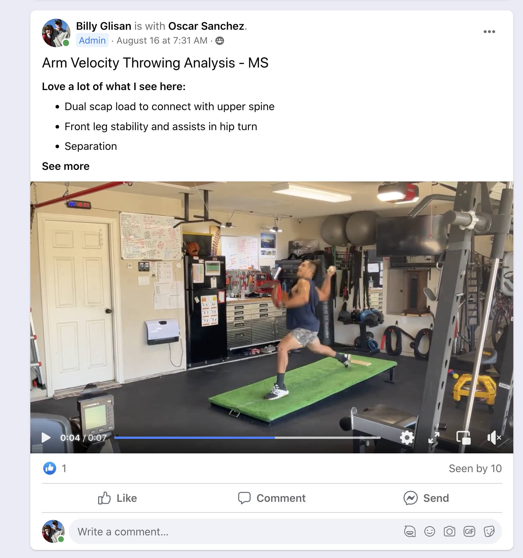The image size is (523, 558).
Task: Attach a photo using camera icon
Action: tap(449, 531)
